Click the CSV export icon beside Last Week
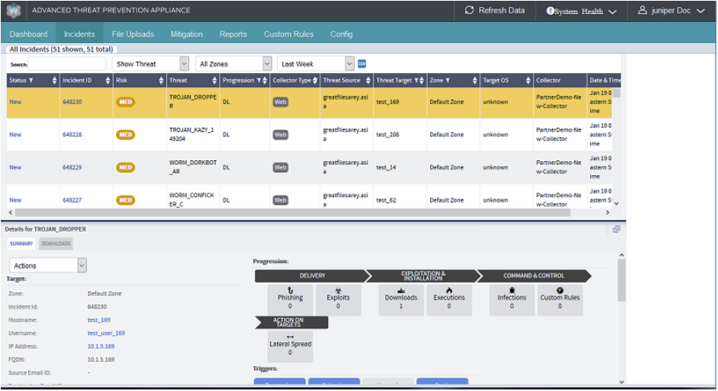This screenshot has width=718, height=391. pos(362,64)
